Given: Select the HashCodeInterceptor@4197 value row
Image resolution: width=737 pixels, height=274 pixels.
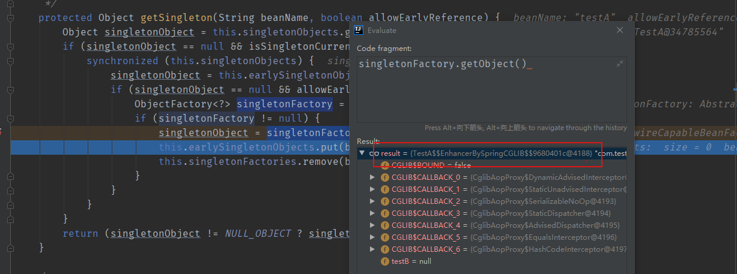Looking at the screenshot, I should (x=491, y=249).
